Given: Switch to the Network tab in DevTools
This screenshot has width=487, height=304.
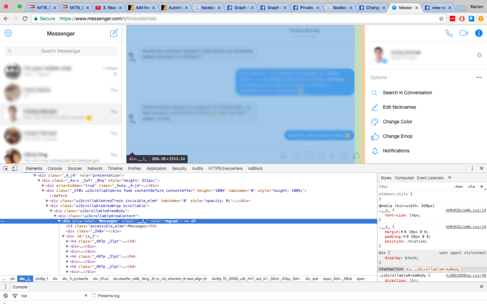Looking at the screenshot, I should pyautogui.click(x=95, y=168).
